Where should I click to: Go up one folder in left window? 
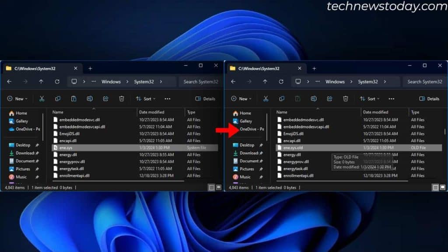[x=41, y=81]
